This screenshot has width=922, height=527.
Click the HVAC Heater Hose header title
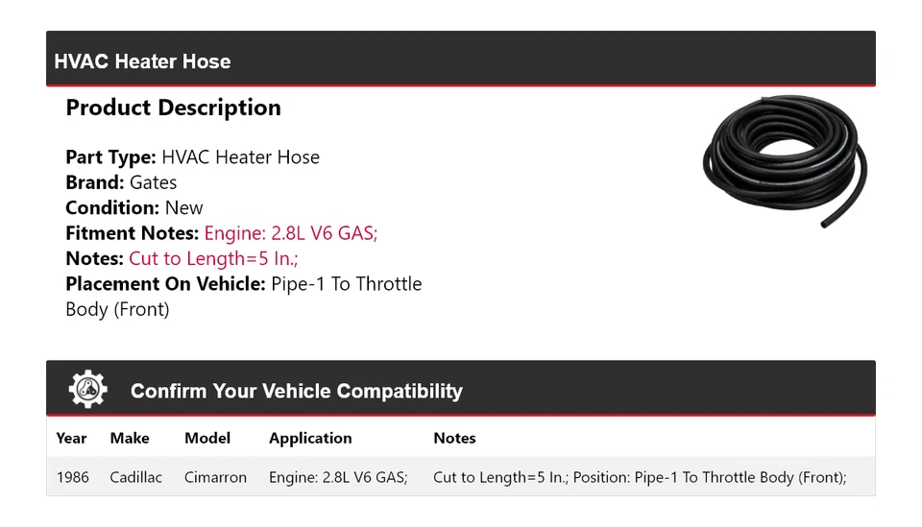[142, 61]
